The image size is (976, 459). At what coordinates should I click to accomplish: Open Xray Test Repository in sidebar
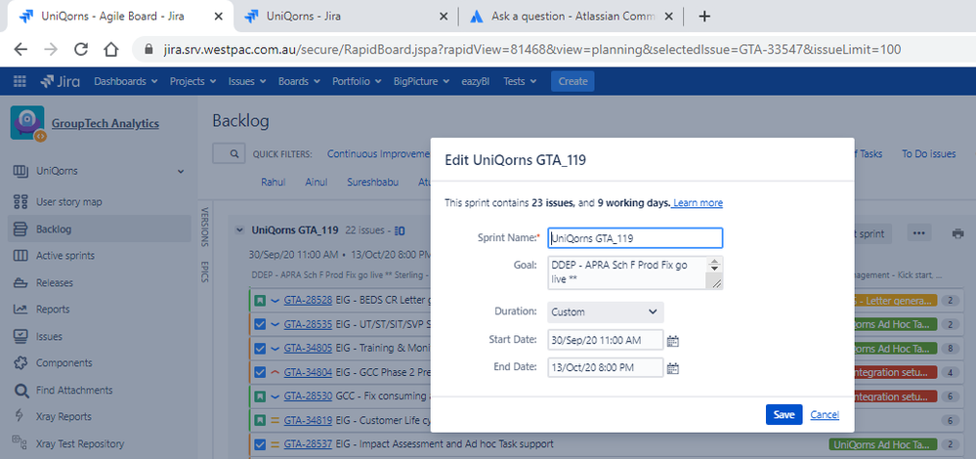80,444
